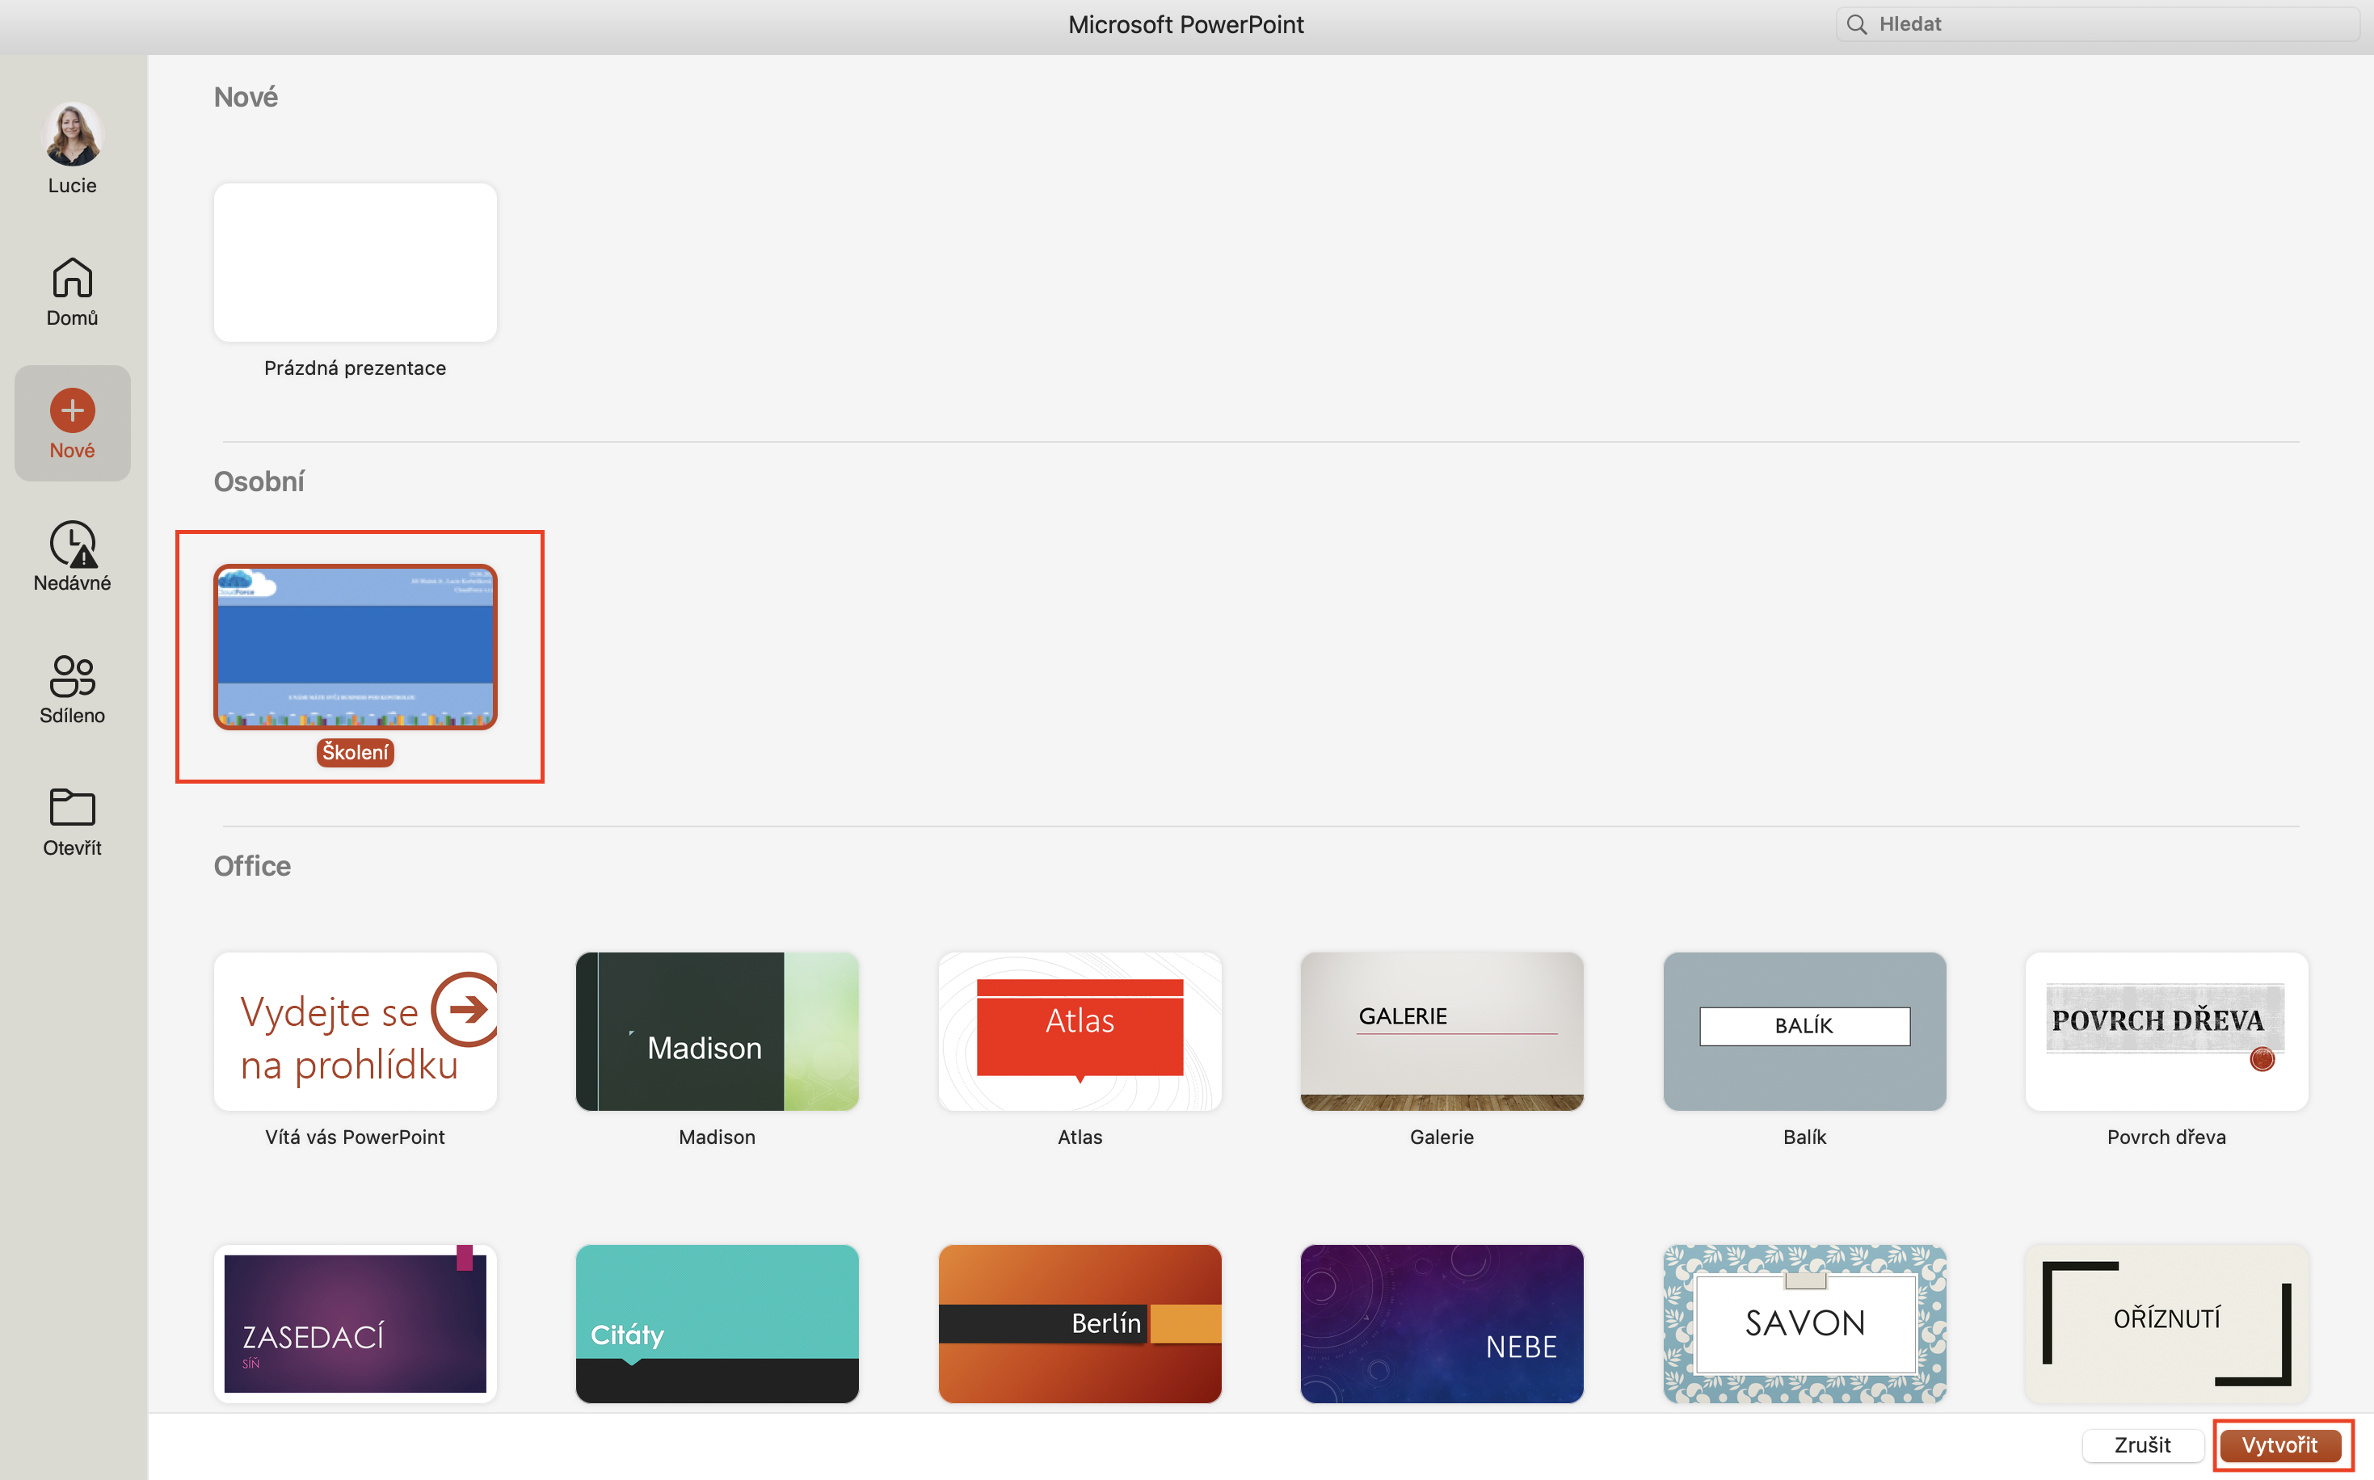This screenshot has height=1480, width=2374.
Task: Go to Domů home icon
Action: coord(73,278)
